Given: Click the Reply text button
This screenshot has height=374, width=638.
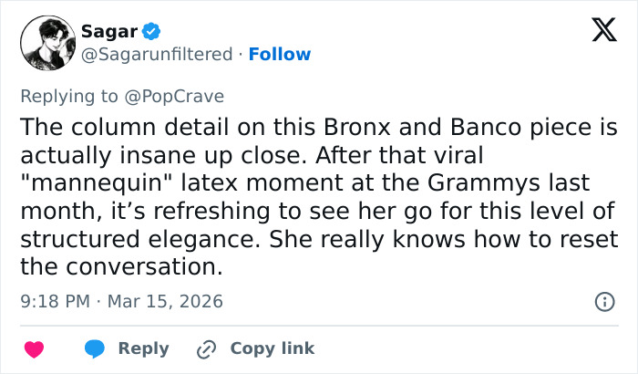Looking at the screenshot, I should (143, 348).
